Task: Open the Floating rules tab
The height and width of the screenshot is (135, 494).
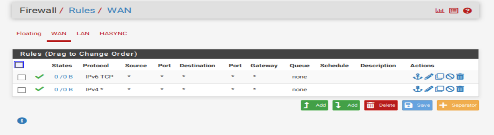Action: tap(29, 33)
